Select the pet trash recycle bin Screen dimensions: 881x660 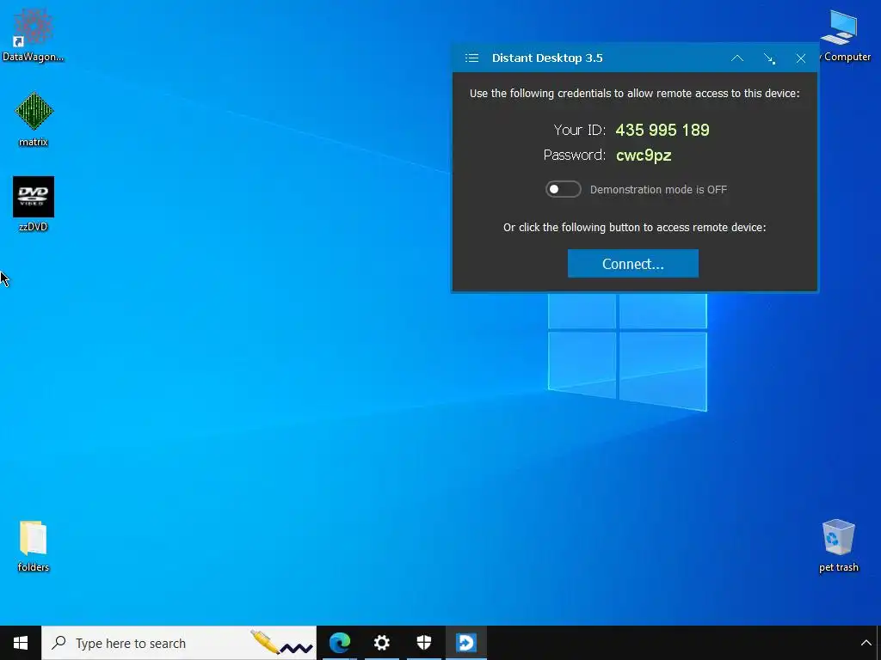coord(838,546)
